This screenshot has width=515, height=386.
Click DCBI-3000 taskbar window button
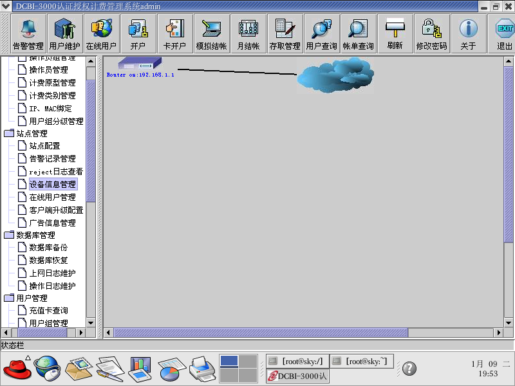[x=297, y=376]
